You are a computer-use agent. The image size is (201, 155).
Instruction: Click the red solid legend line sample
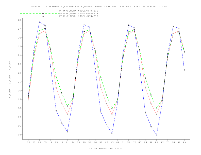tap(39, 11)
